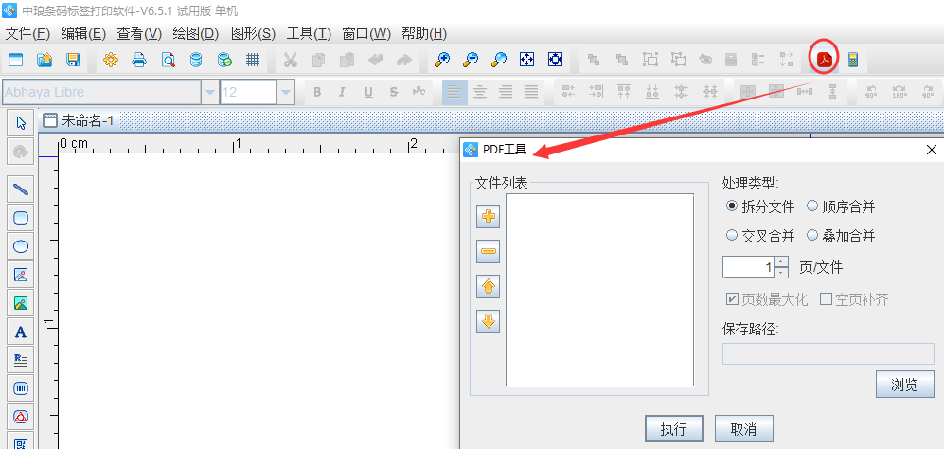Move file up with the up-arrow button

pos(489,286)
